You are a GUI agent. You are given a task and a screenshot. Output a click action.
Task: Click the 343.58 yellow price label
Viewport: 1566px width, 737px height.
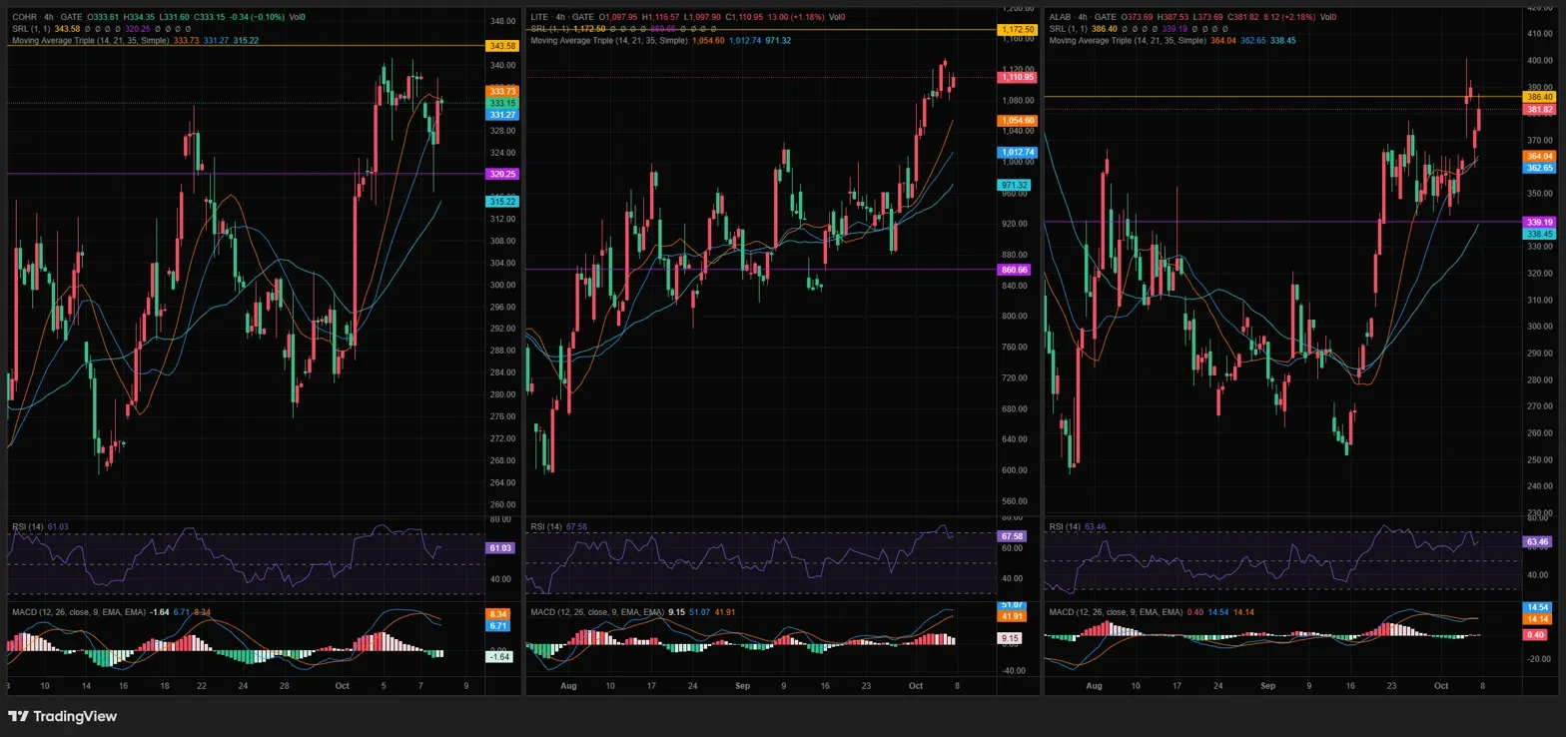coord(501,46)
